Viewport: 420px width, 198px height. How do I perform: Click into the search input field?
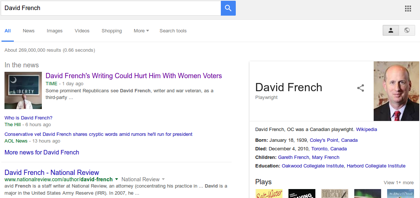coord(111,8)
